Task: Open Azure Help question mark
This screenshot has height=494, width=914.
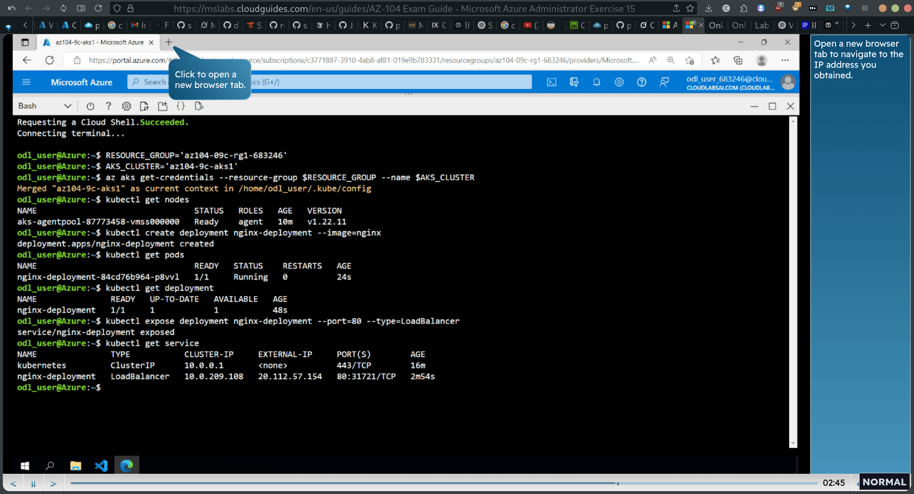Action: [x=641, y=82]
